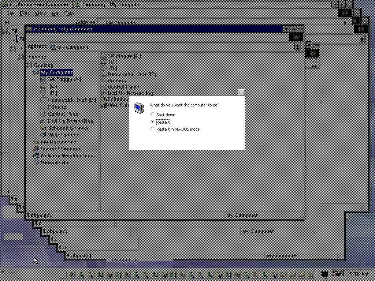Select Recycle Bin in the Folders tree
The height and width of the screenshot is (281, 375).
click(x=55, y=162)
